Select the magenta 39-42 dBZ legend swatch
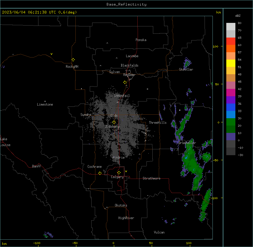 coord(231,93)
